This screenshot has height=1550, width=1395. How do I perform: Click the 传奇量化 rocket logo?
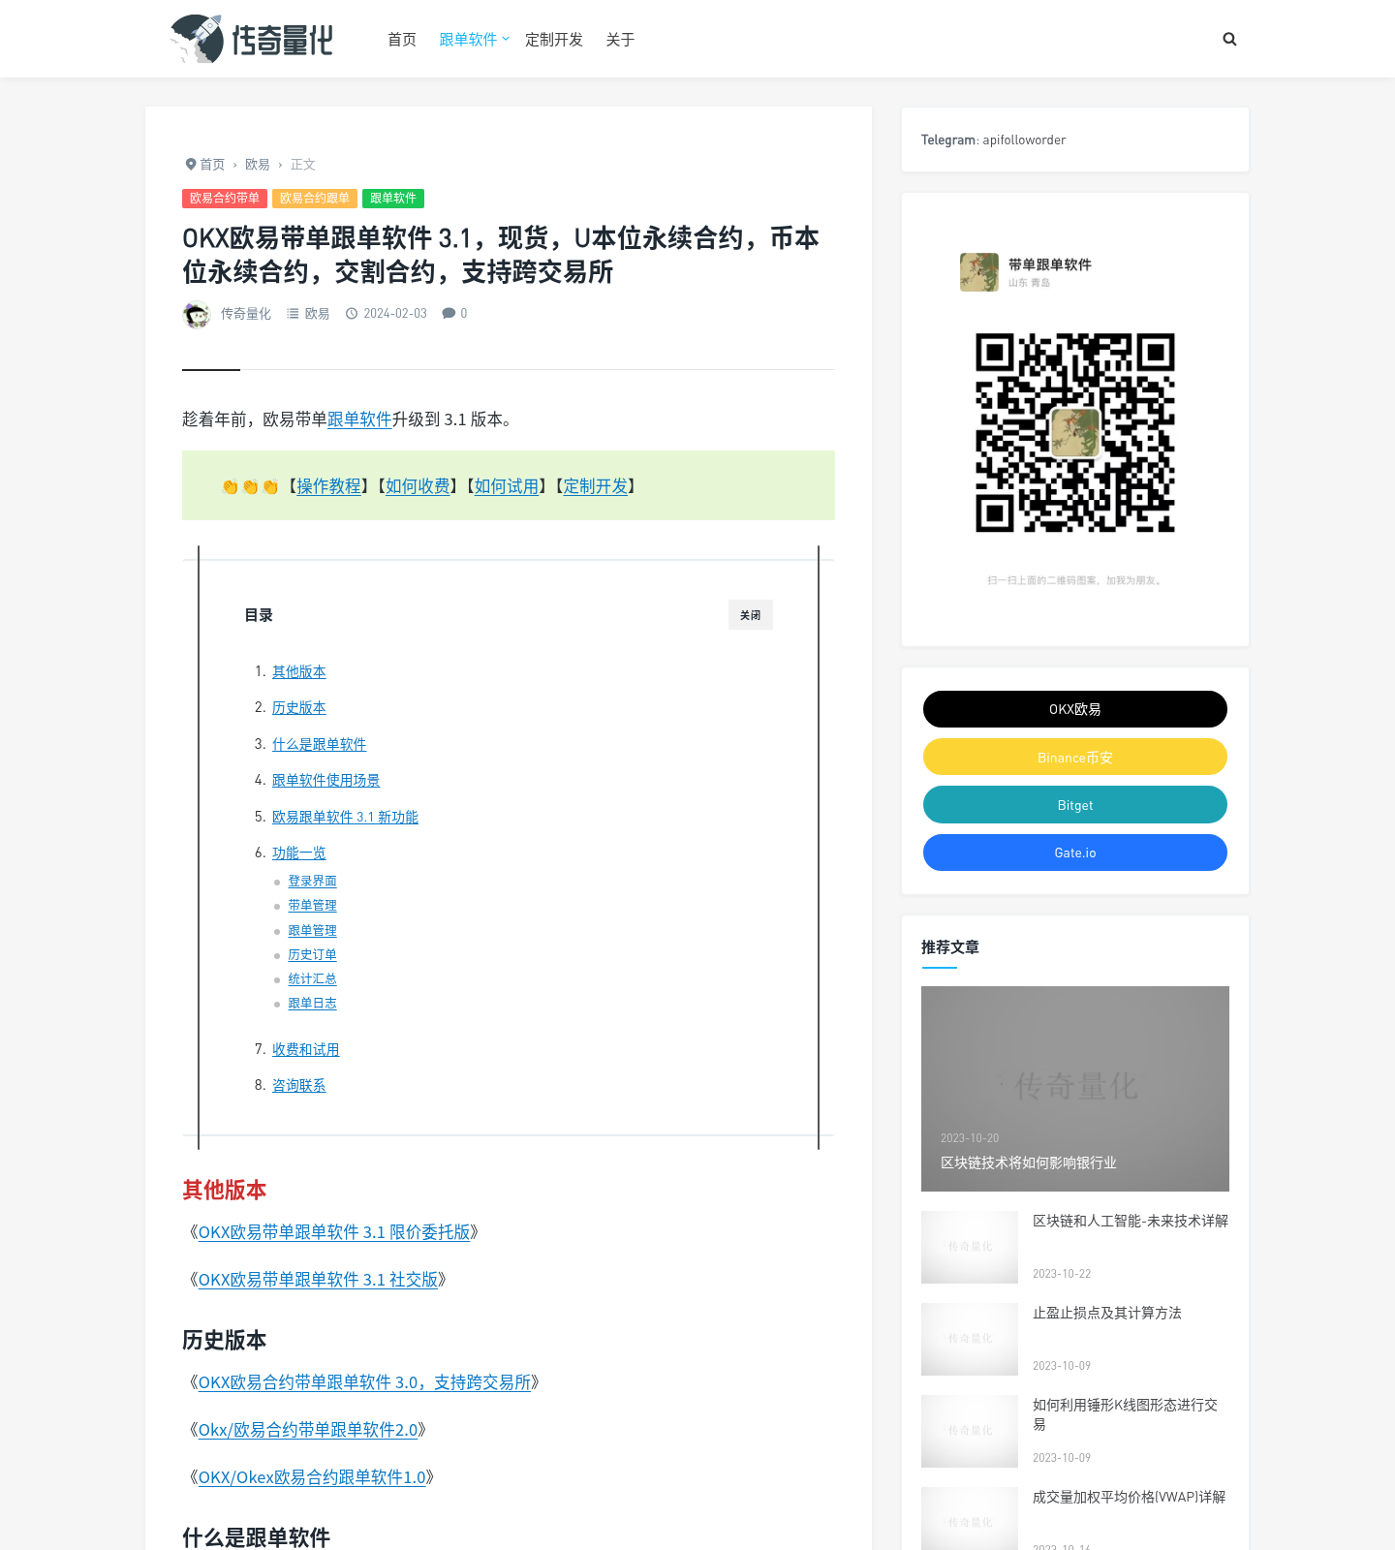pyautogui.click(x=252, y=39)
